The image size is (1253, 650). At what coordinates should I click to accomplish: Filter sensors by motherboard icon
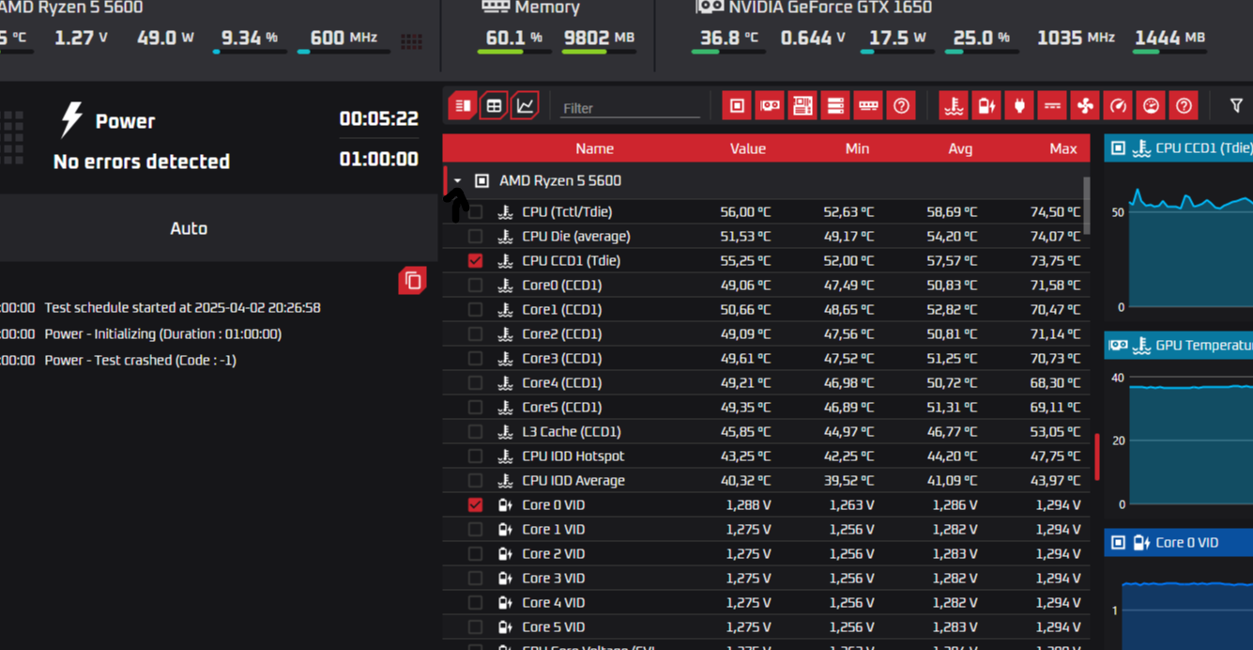point(802,106)
